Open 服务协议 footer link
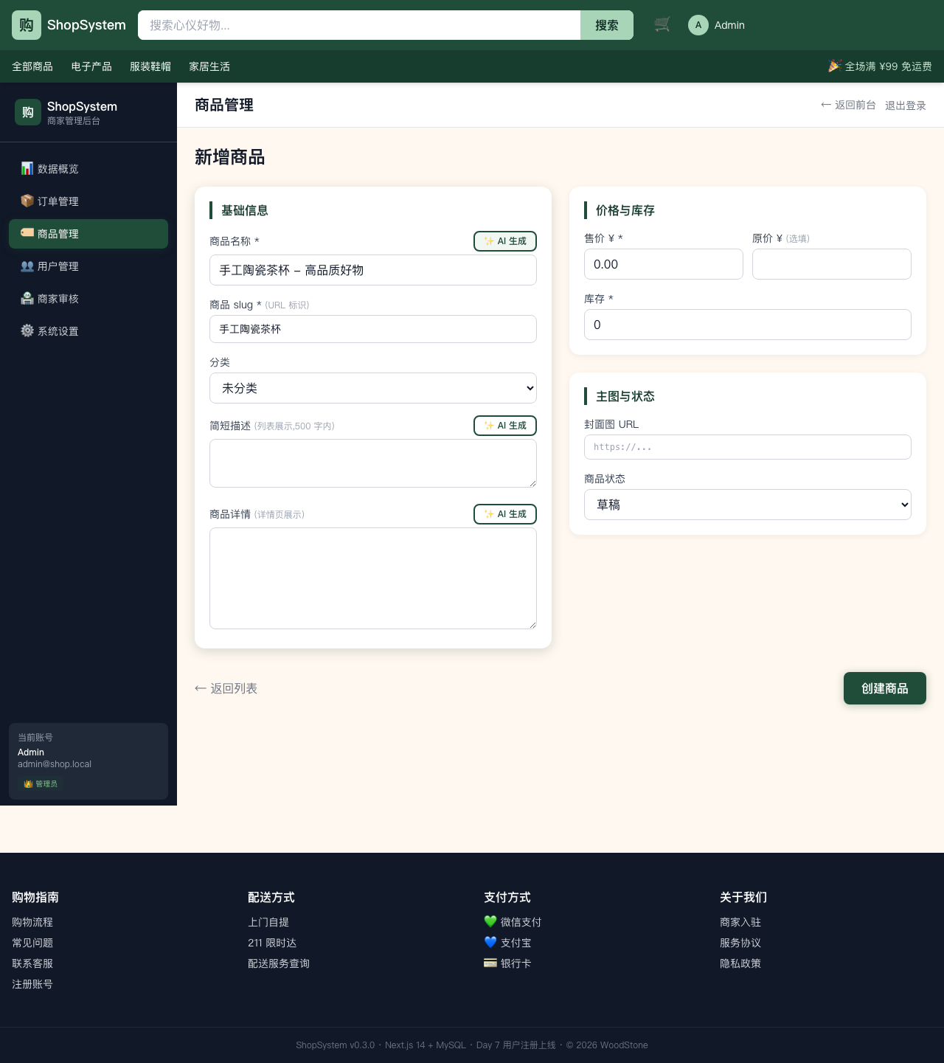 (x=740, y=943)
